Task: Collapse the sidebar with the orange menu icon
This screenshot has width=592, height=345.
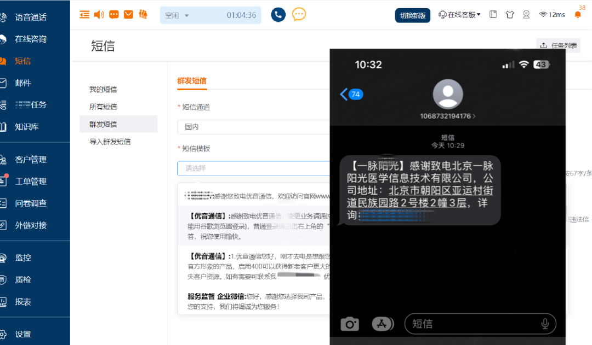Action: (x=84, y=15)
